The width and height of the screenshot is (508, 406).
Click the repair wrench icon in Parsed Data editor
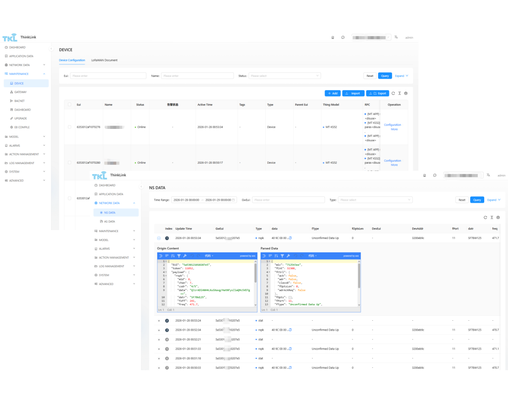288,256
